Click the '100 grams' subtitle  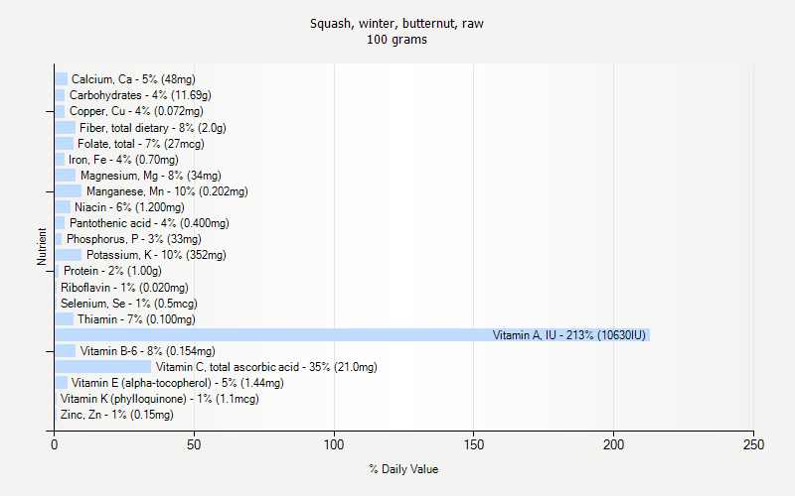coord(397,40)
